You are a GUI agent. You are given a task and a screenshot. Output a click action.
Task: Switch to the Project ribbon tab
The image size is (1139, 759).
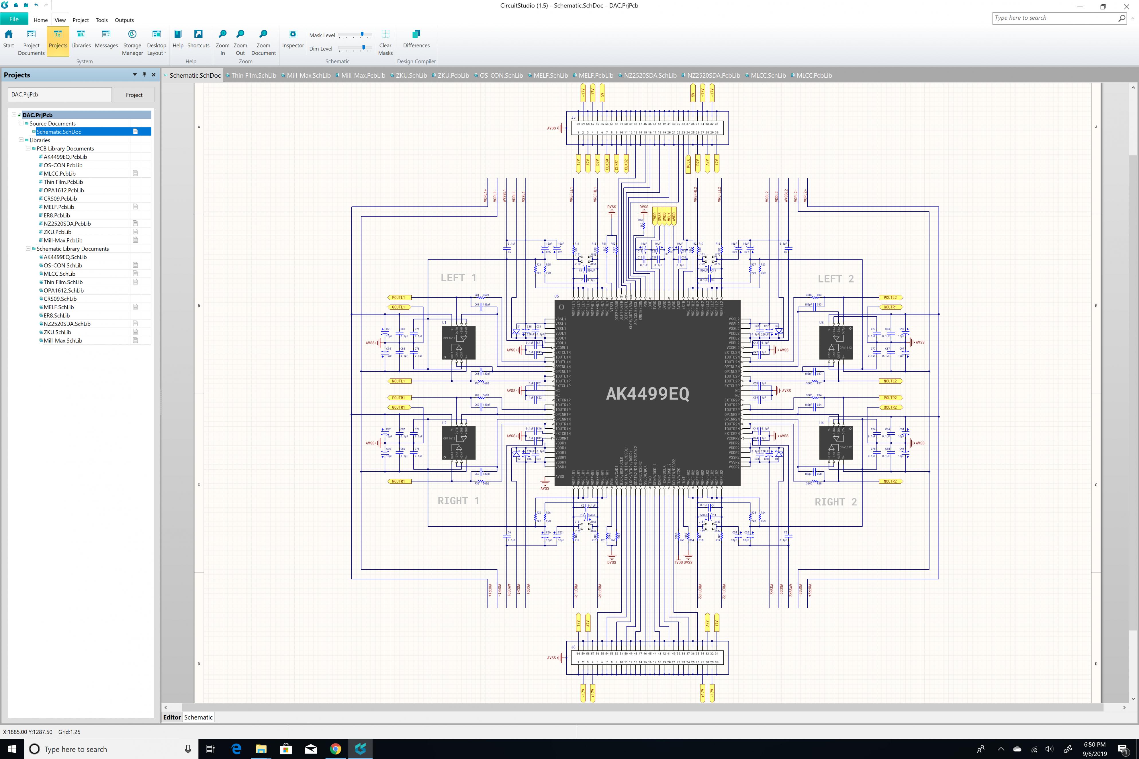80,20
